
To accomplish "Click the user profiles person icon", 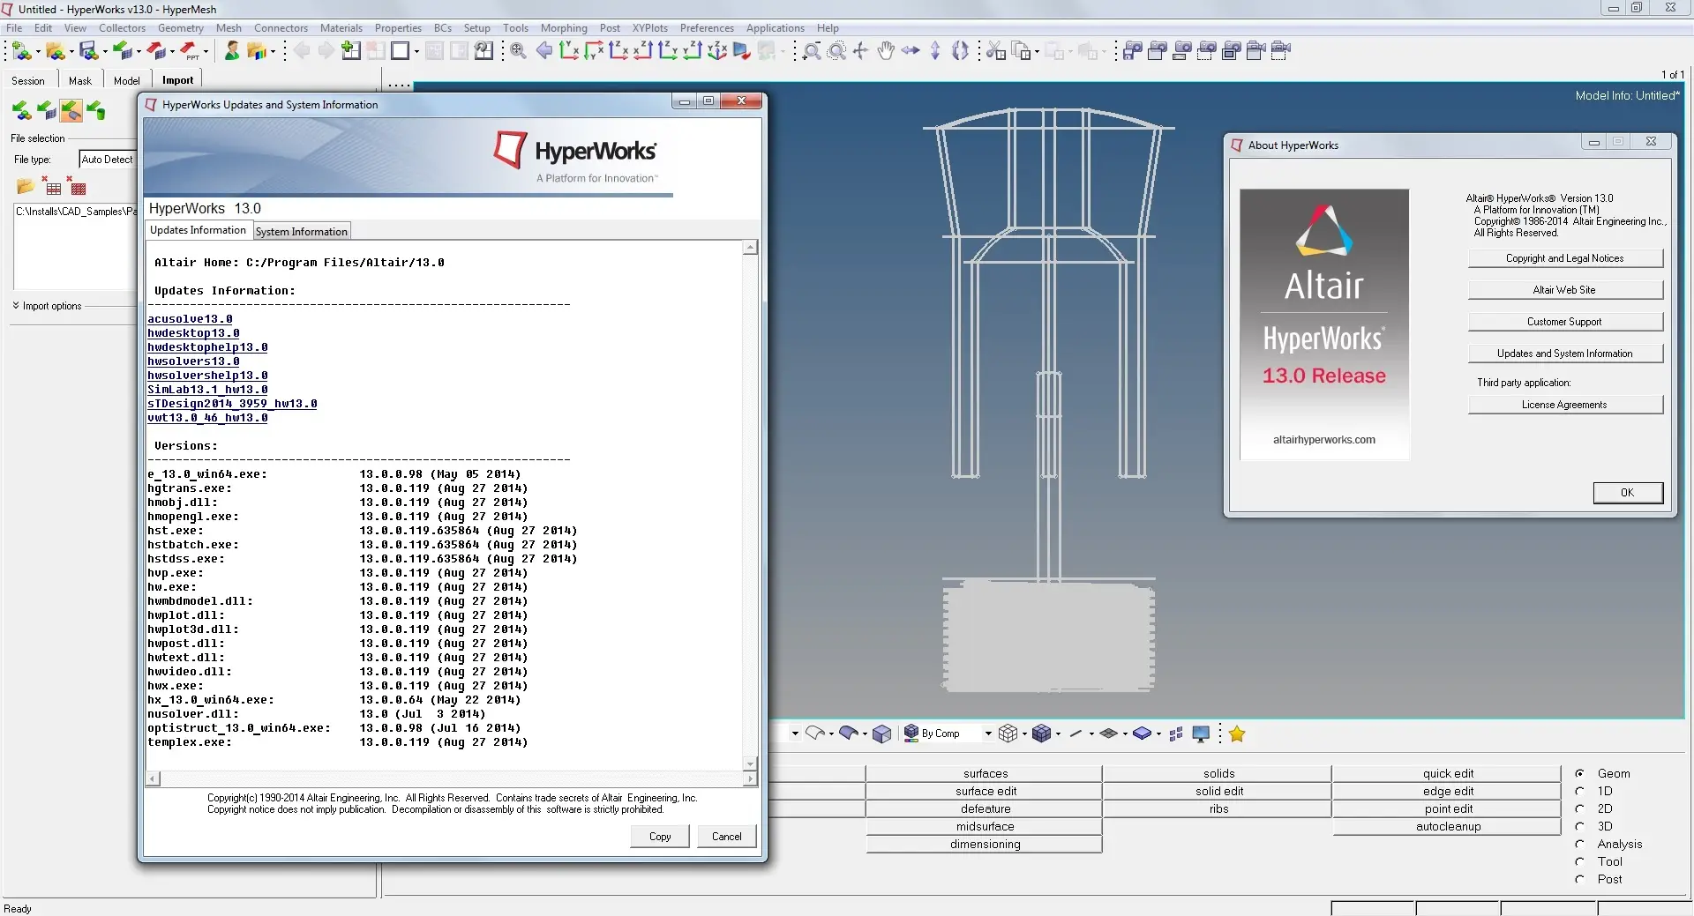I will 231,51.
